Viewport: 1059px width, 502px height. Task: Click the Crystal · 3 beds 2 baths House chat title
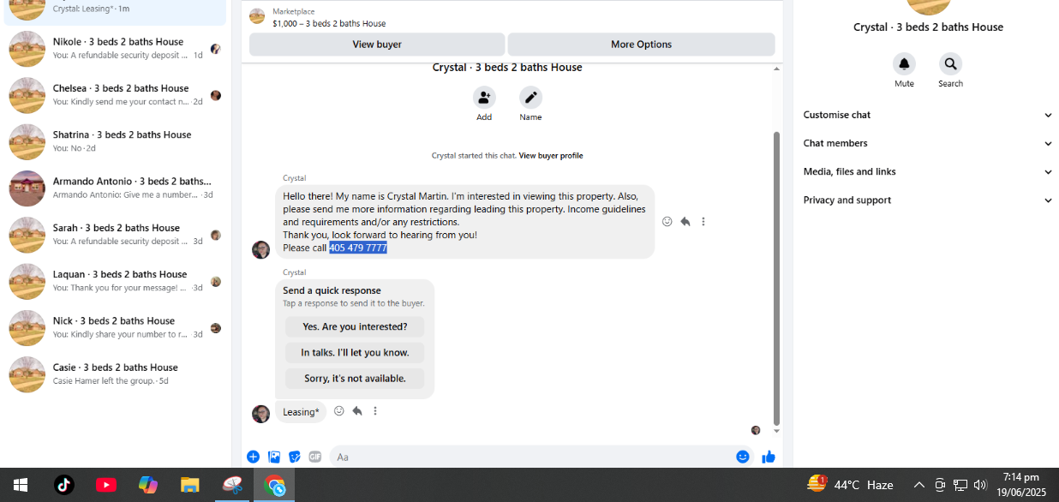click(x=507, y=68)
